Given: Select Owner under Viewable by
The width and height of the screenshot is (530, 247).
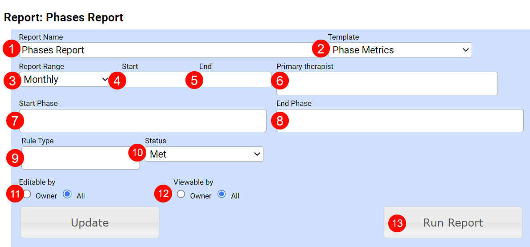Looking at the screenshot, I should click(181, 194).
